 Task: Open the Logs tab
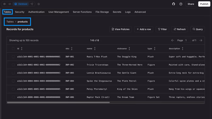coord(128,12)
